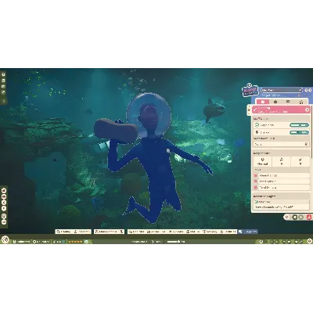The image size is (313, 313).
Task: Click the top icon in the upper-left vertical toolbar
Action: coord(4,74)
